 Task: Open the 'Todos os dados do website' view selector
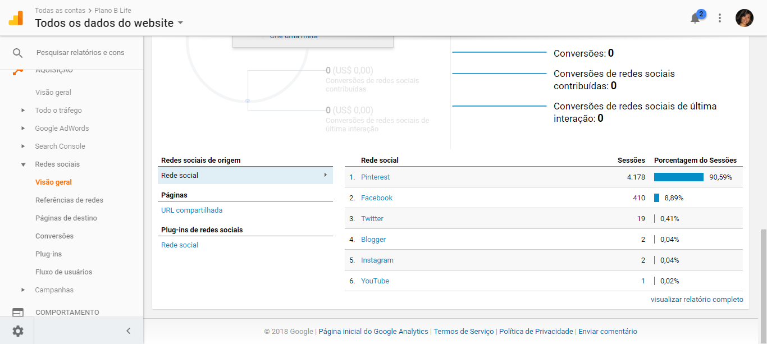tap(109, 23)
